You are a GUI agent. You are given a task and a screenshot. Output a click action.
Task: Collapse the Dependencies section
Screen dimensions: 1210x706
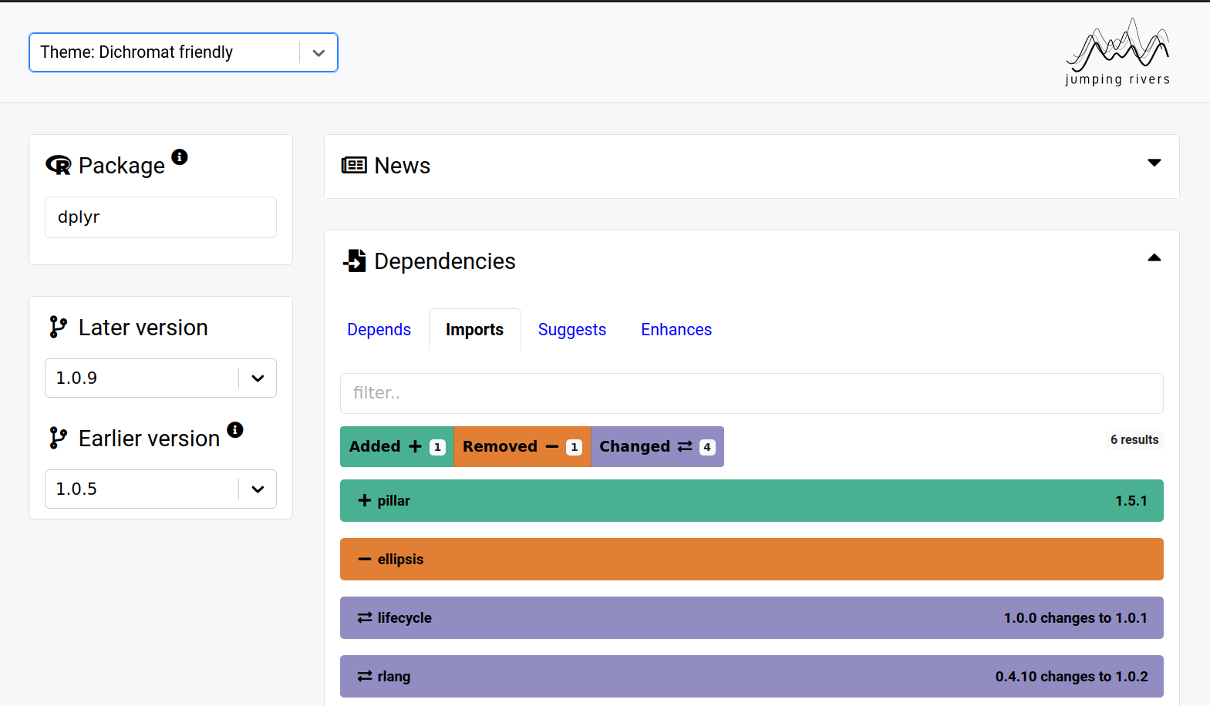point(1154,258)
